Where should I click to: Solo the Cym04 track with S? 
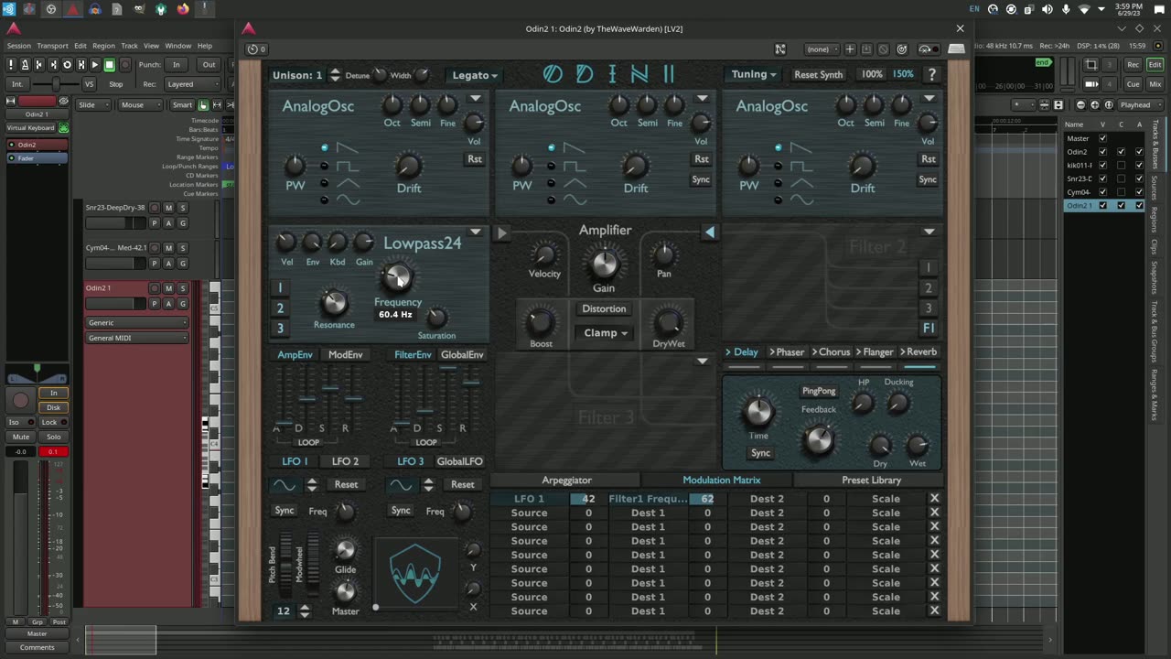(x=182, y=248)
